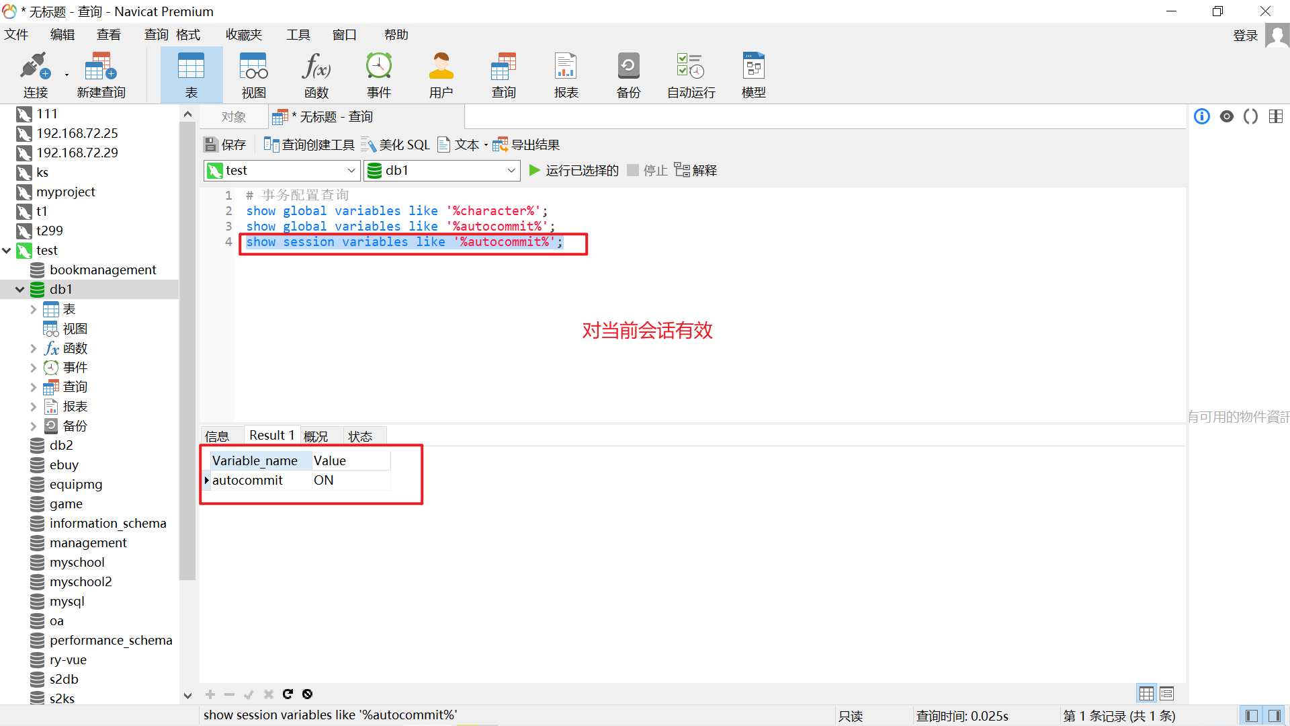Click the refresh icon below the results
This screenshot has height=726, width=1290.
coord(288,694)
